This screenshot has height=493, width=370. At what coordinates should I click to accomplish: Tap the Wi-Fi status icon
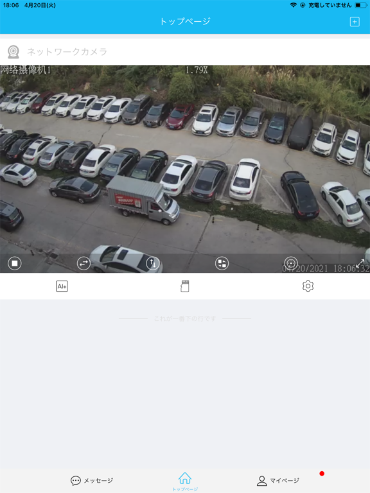[293, 5]
